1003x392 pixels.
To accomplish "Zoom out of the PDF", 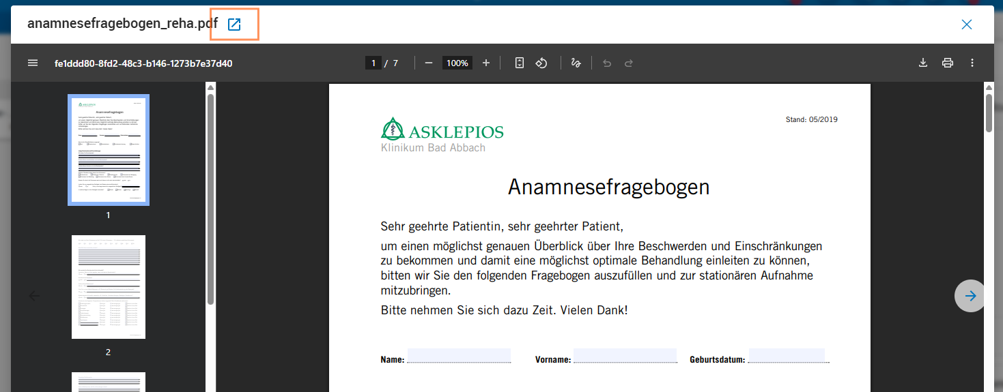I will point(429,63).
